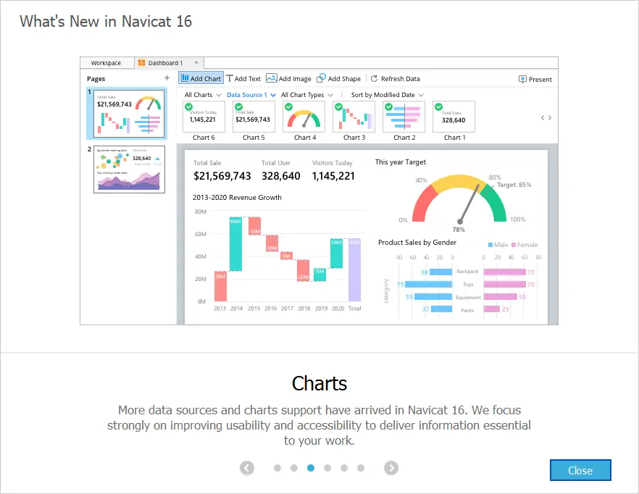Click the Add Chart toolbar icon
The width and height of the screenshot is (639, 494).
[185, 78]
